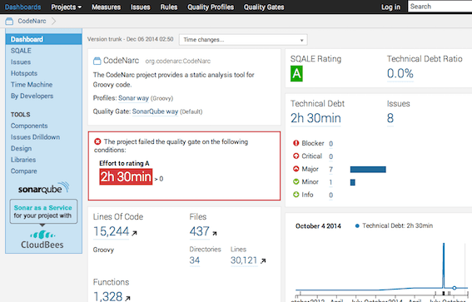472x302 pixels.
Task: Click the SonarQube way quality gate link
Action: point(155,111)
